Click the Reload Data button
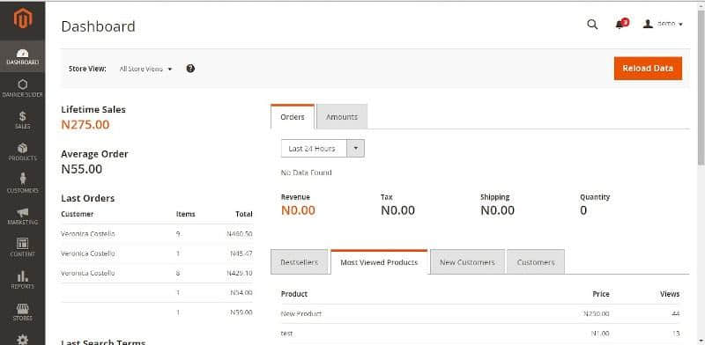 point(648,69)
